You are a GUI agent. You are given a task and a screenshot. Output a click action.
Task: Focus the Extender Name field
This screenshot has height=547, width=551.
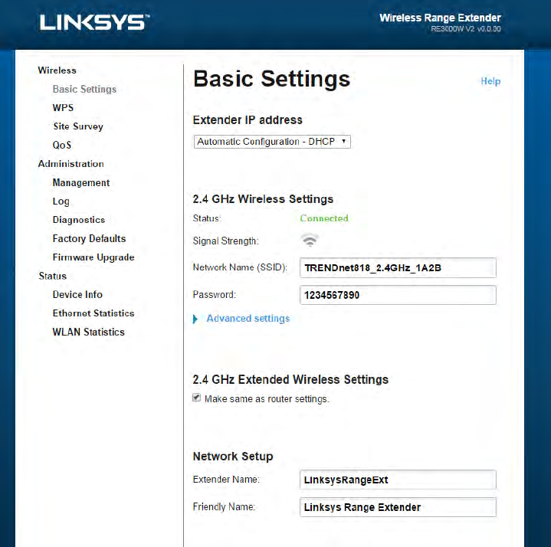398,480
